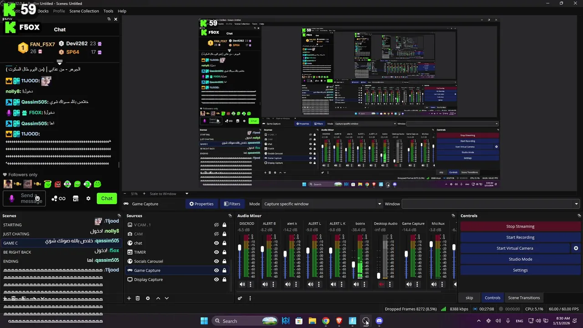
Task: Hide the Display Capture source
Action: coord(216,279)
